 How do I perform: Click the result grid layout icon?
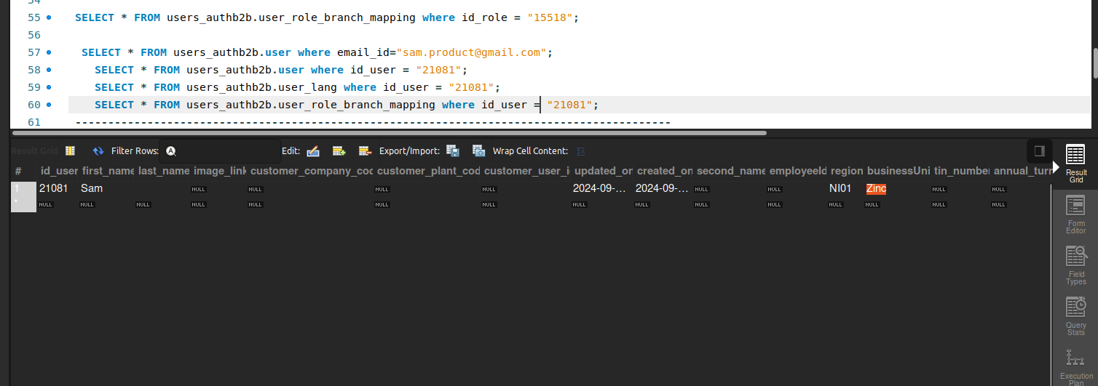[70, 151]
